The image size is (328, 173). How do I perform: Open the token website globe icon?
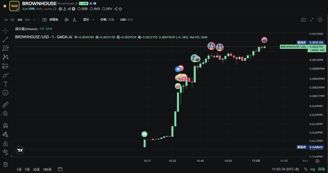(60, 9)
